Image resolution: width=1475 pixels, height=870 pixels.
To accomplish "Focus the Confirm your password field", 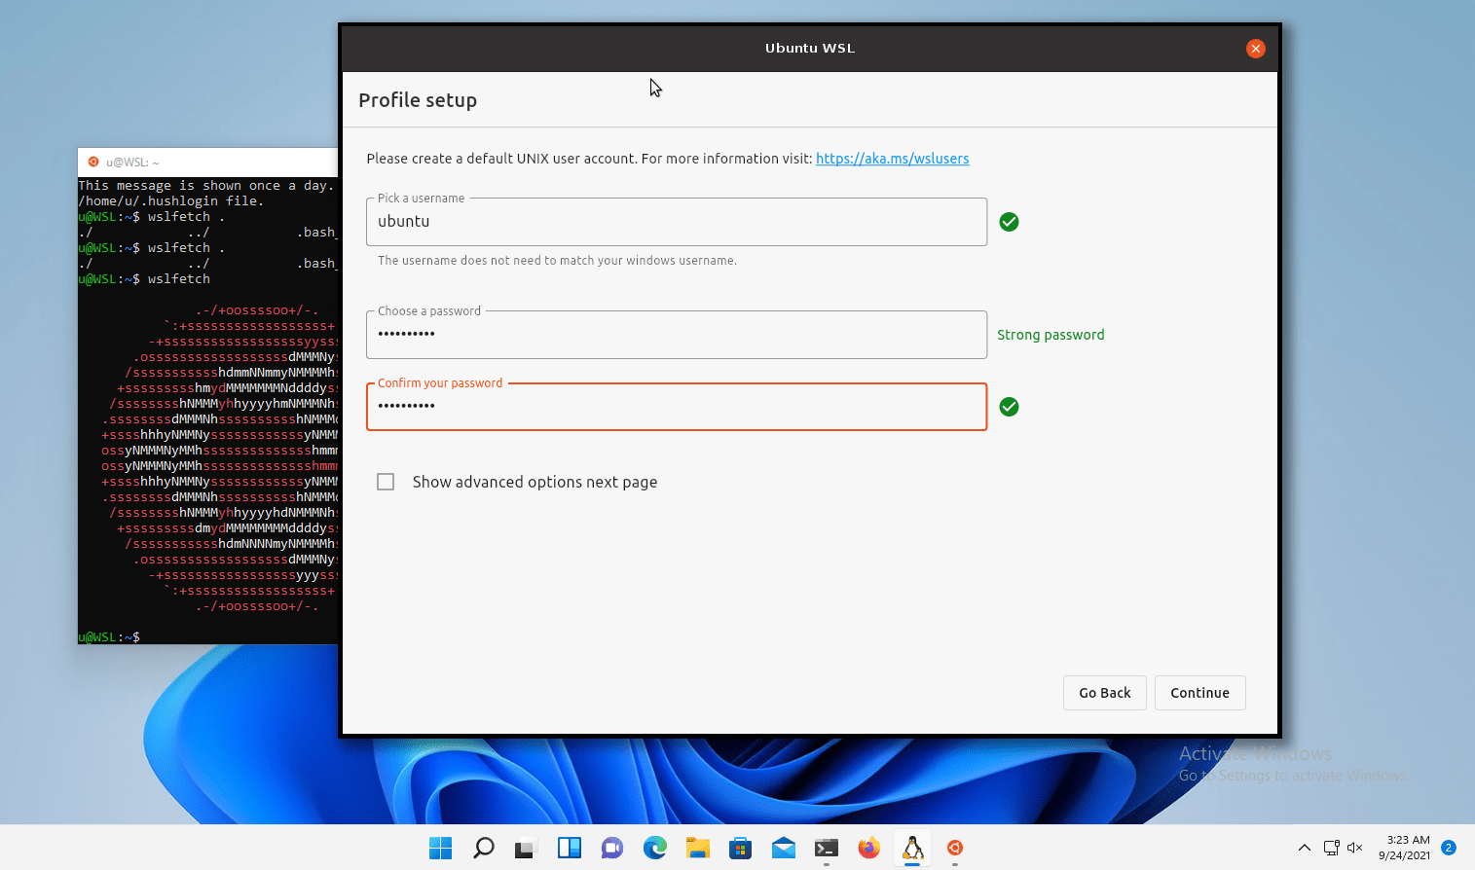I will click(x=677, y=407).
